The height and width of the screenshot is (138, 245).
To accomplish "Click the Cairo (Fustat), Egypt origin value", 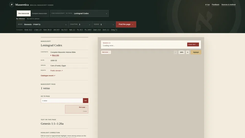I will (x=58, y=66).
